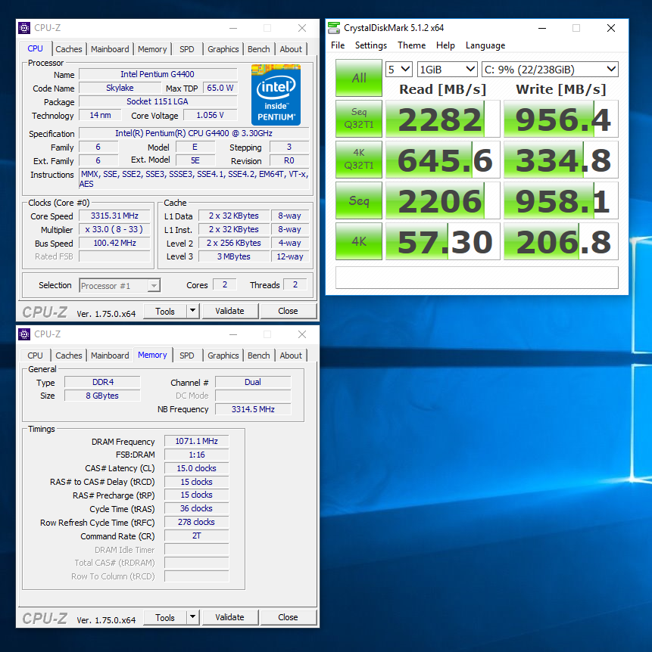Screen dimensions: 652x652
Task: Open the drive dropdown showing C: 9%
Action: [550, 70]
